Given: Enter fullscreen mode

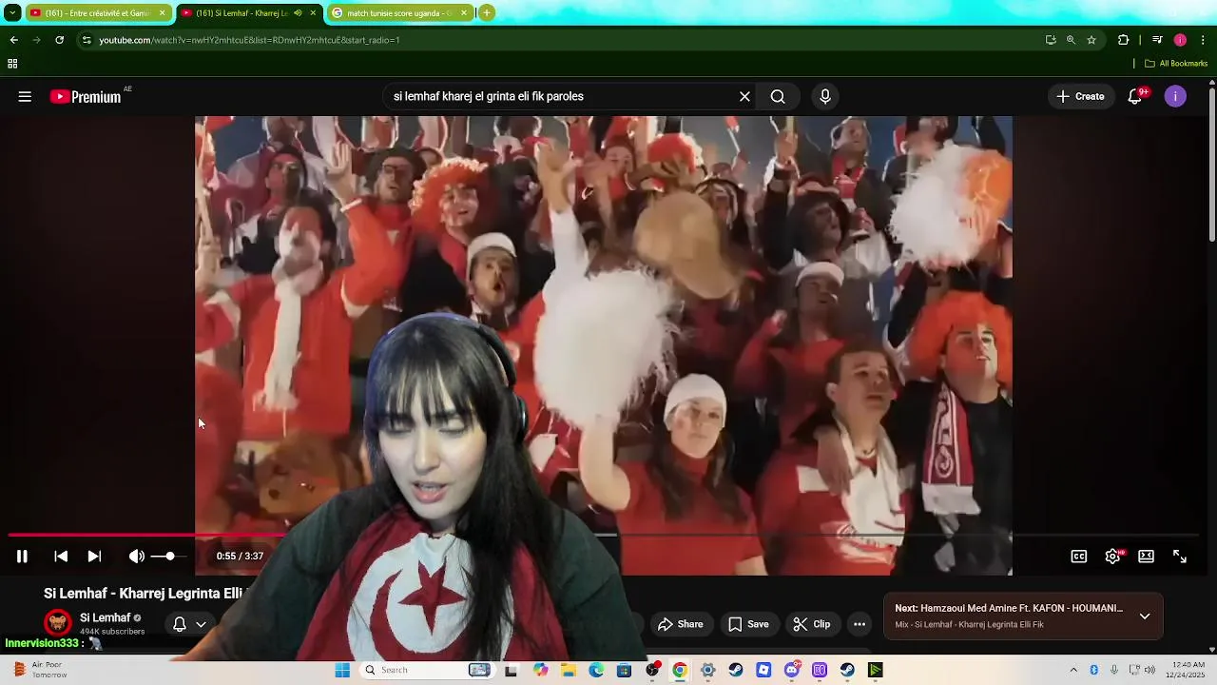Looking at the screenshot, I should tap(1180, 557).
